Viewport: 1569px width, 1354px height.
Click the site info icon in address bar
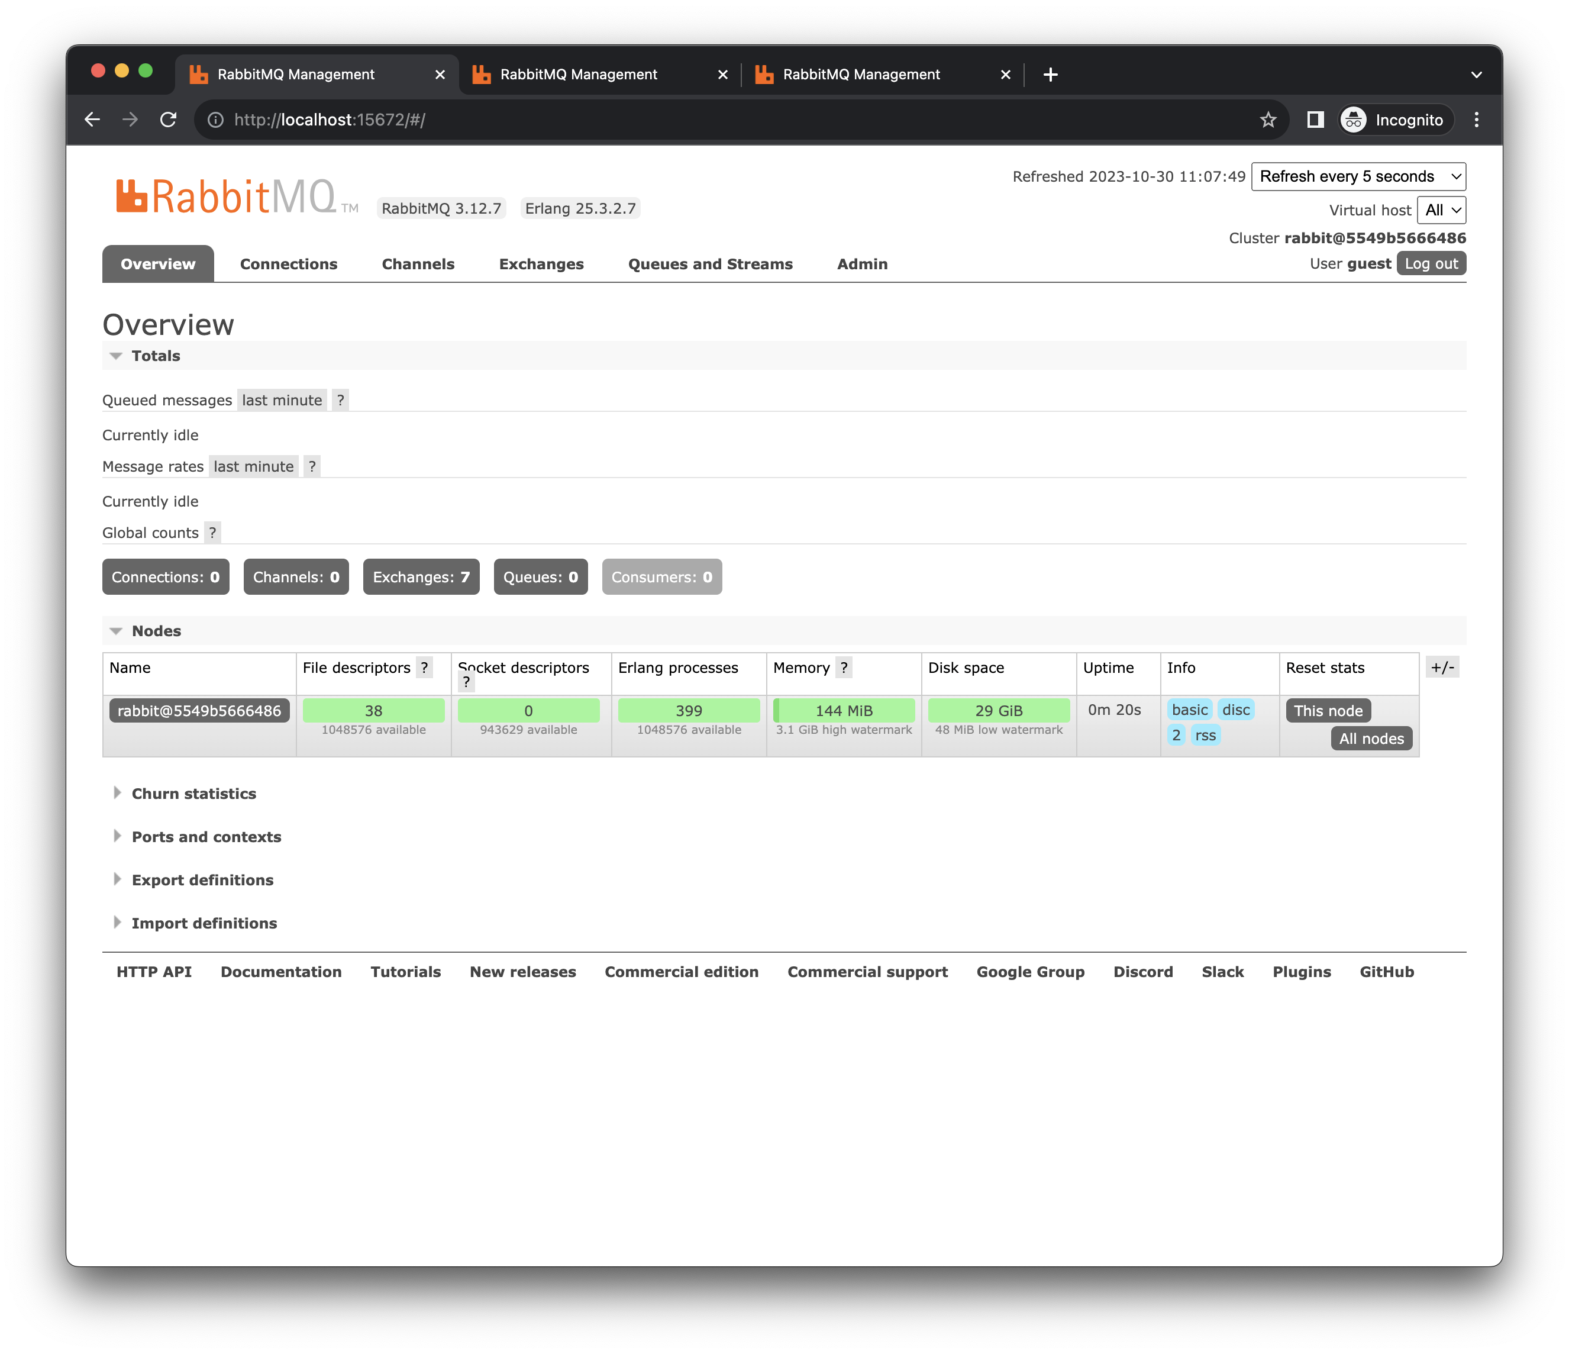(216, 120)
